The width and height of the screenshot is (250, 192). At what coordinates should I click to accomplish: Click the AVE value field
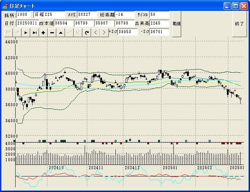[x=87, y=14]
